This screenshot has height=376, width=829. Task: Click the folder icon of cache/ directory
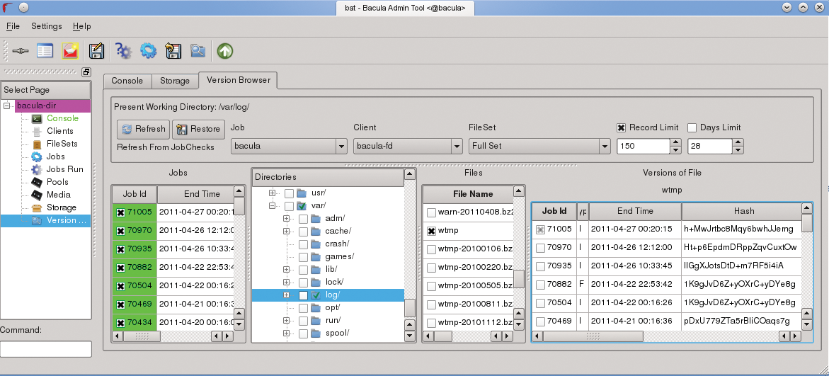316,231
